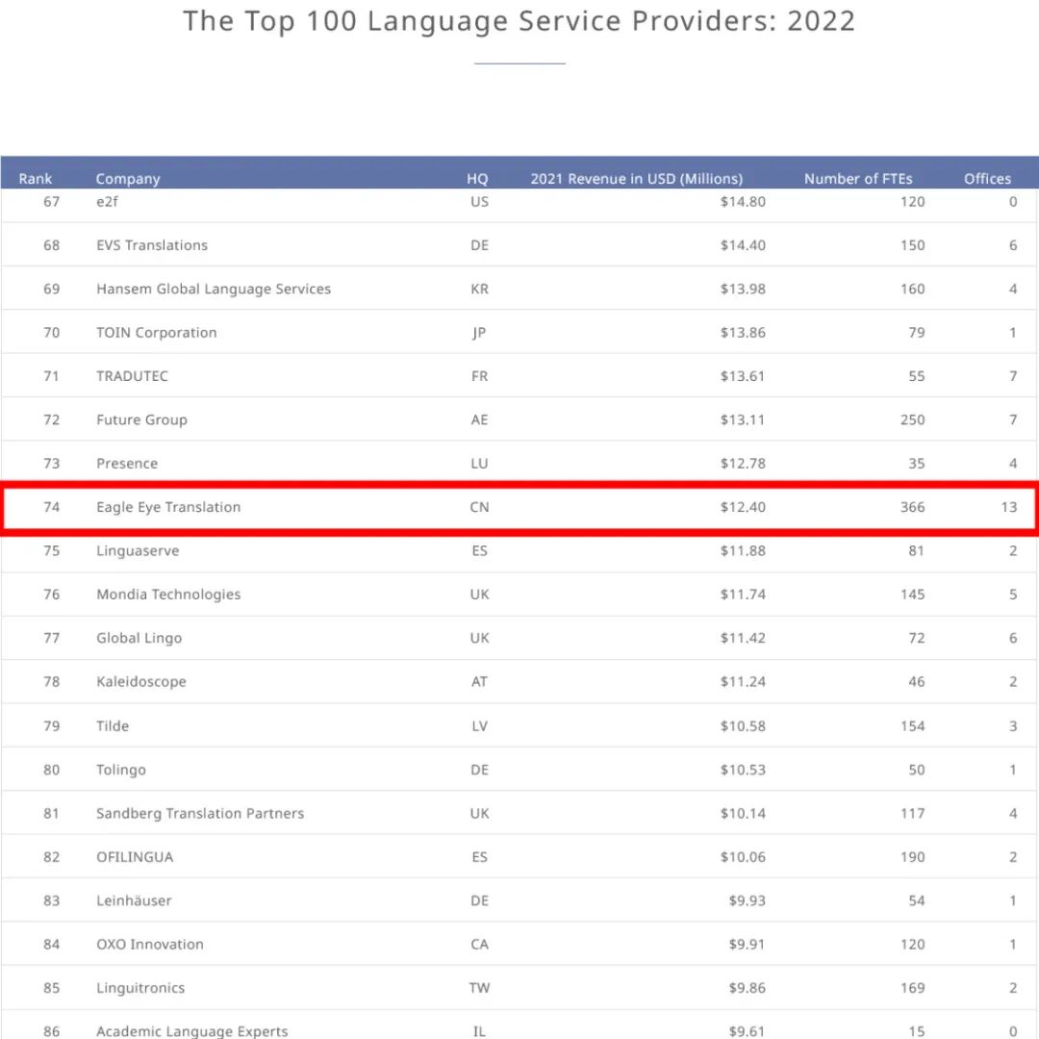
Task: Click Linguaserve company name
Action: (x=138, y=551)
